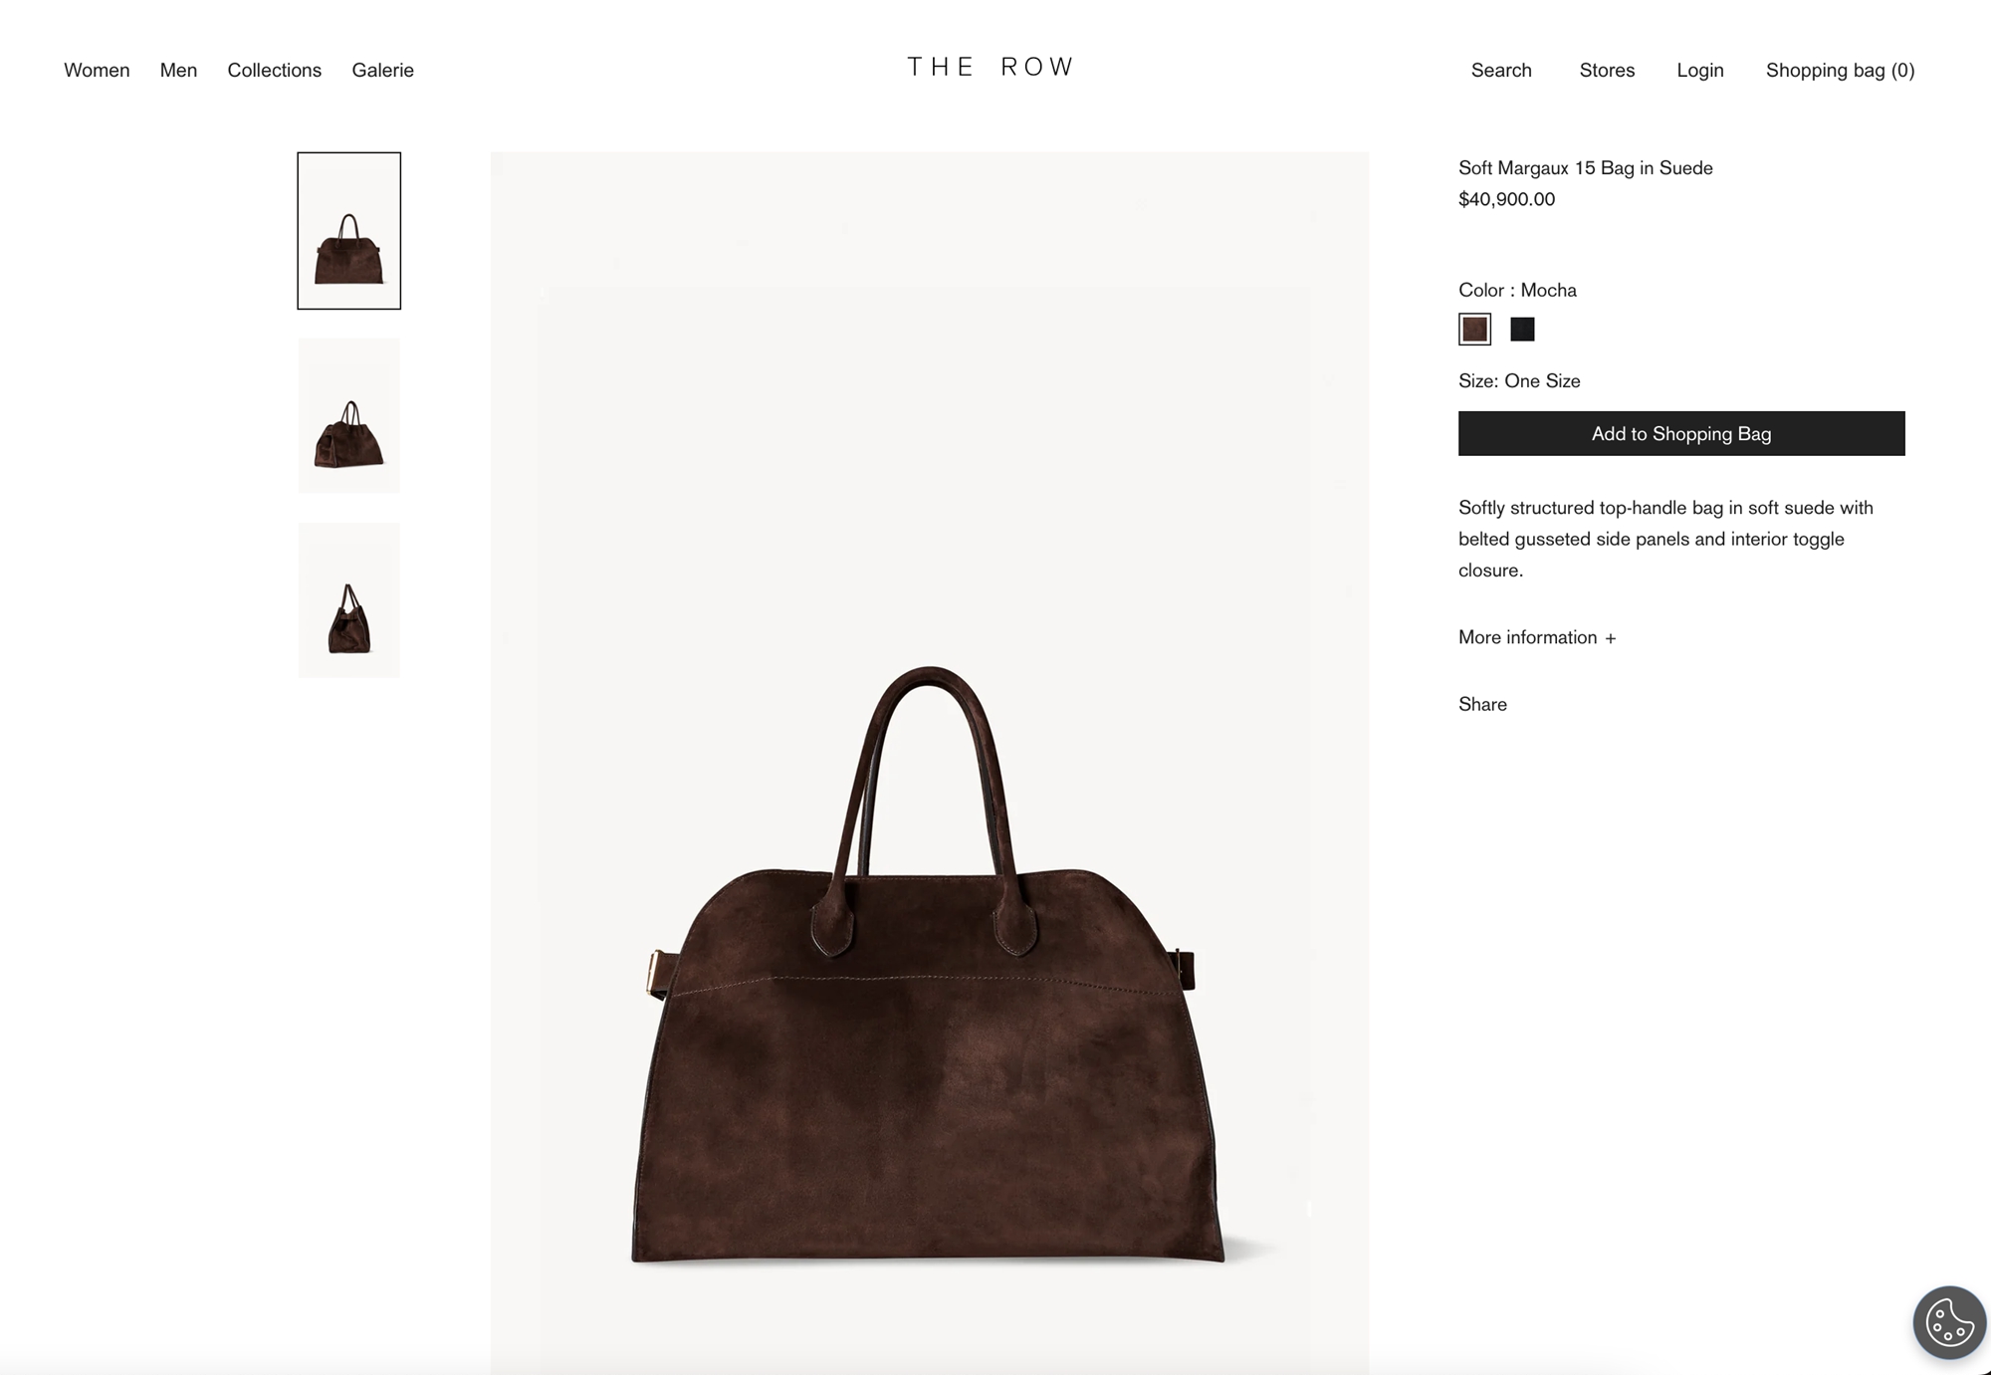Screen dimensions: 1991x1375
Task: Click The Row logo to go home
Action: tap(991, 67)
